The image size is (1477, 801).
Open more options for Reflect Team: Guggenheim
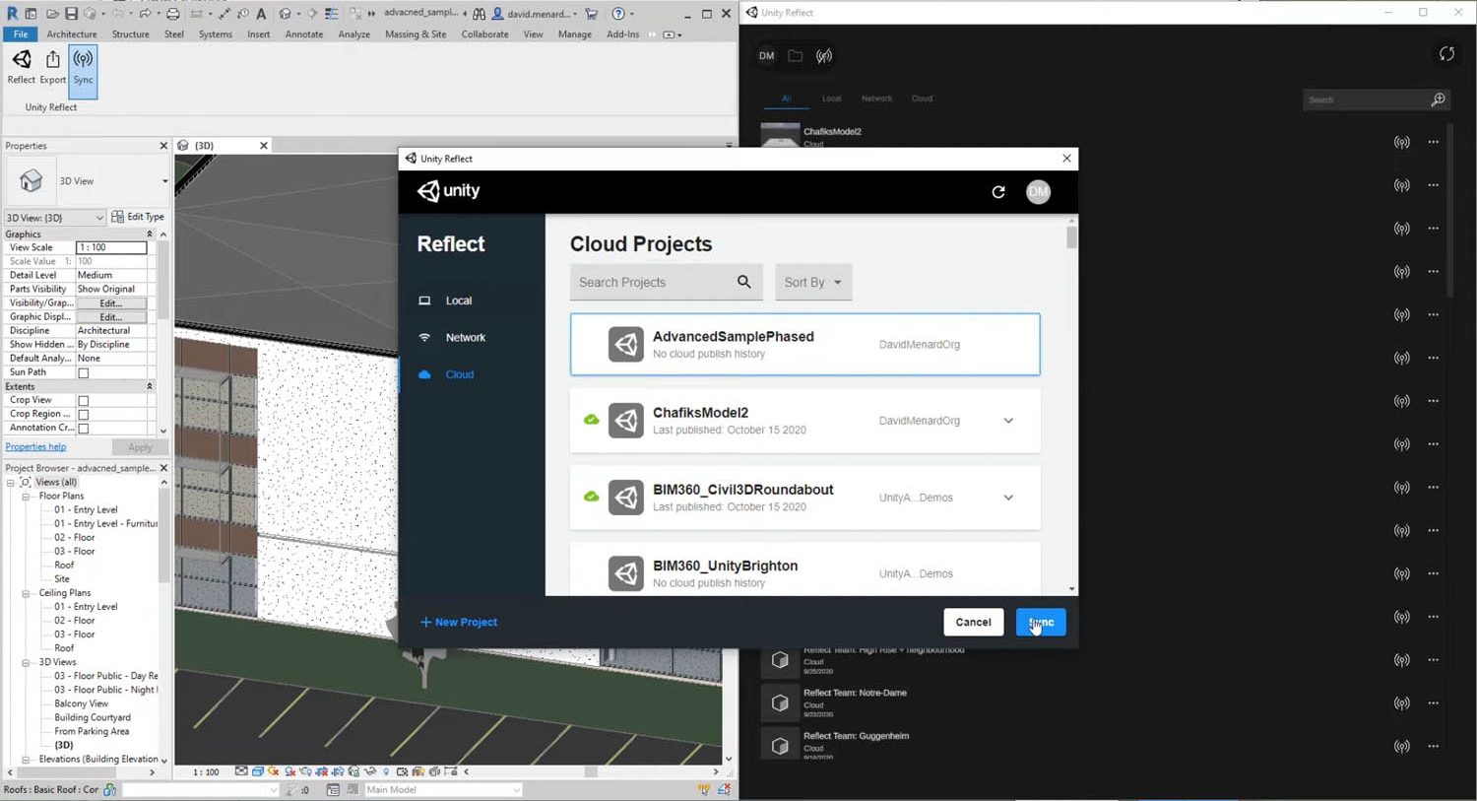pos(1433,746)
